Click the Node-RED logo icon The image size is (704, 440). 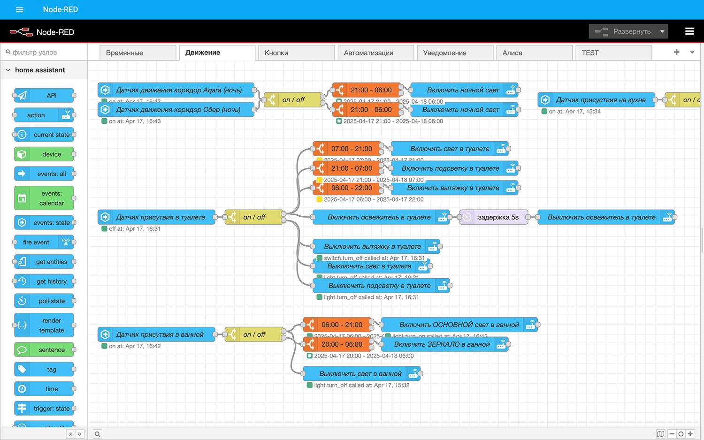[x=21, y=32]
